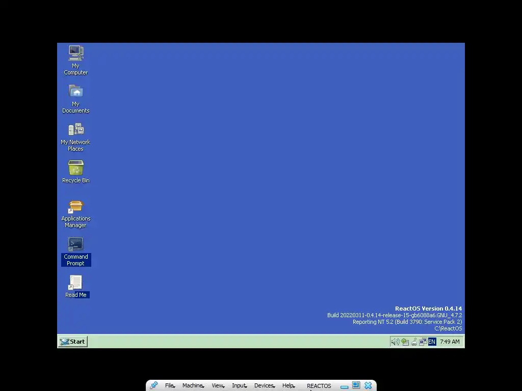Open the File menu in VM toolbar
This screenshot has width=522, height=391.
(x=170, y=386)
